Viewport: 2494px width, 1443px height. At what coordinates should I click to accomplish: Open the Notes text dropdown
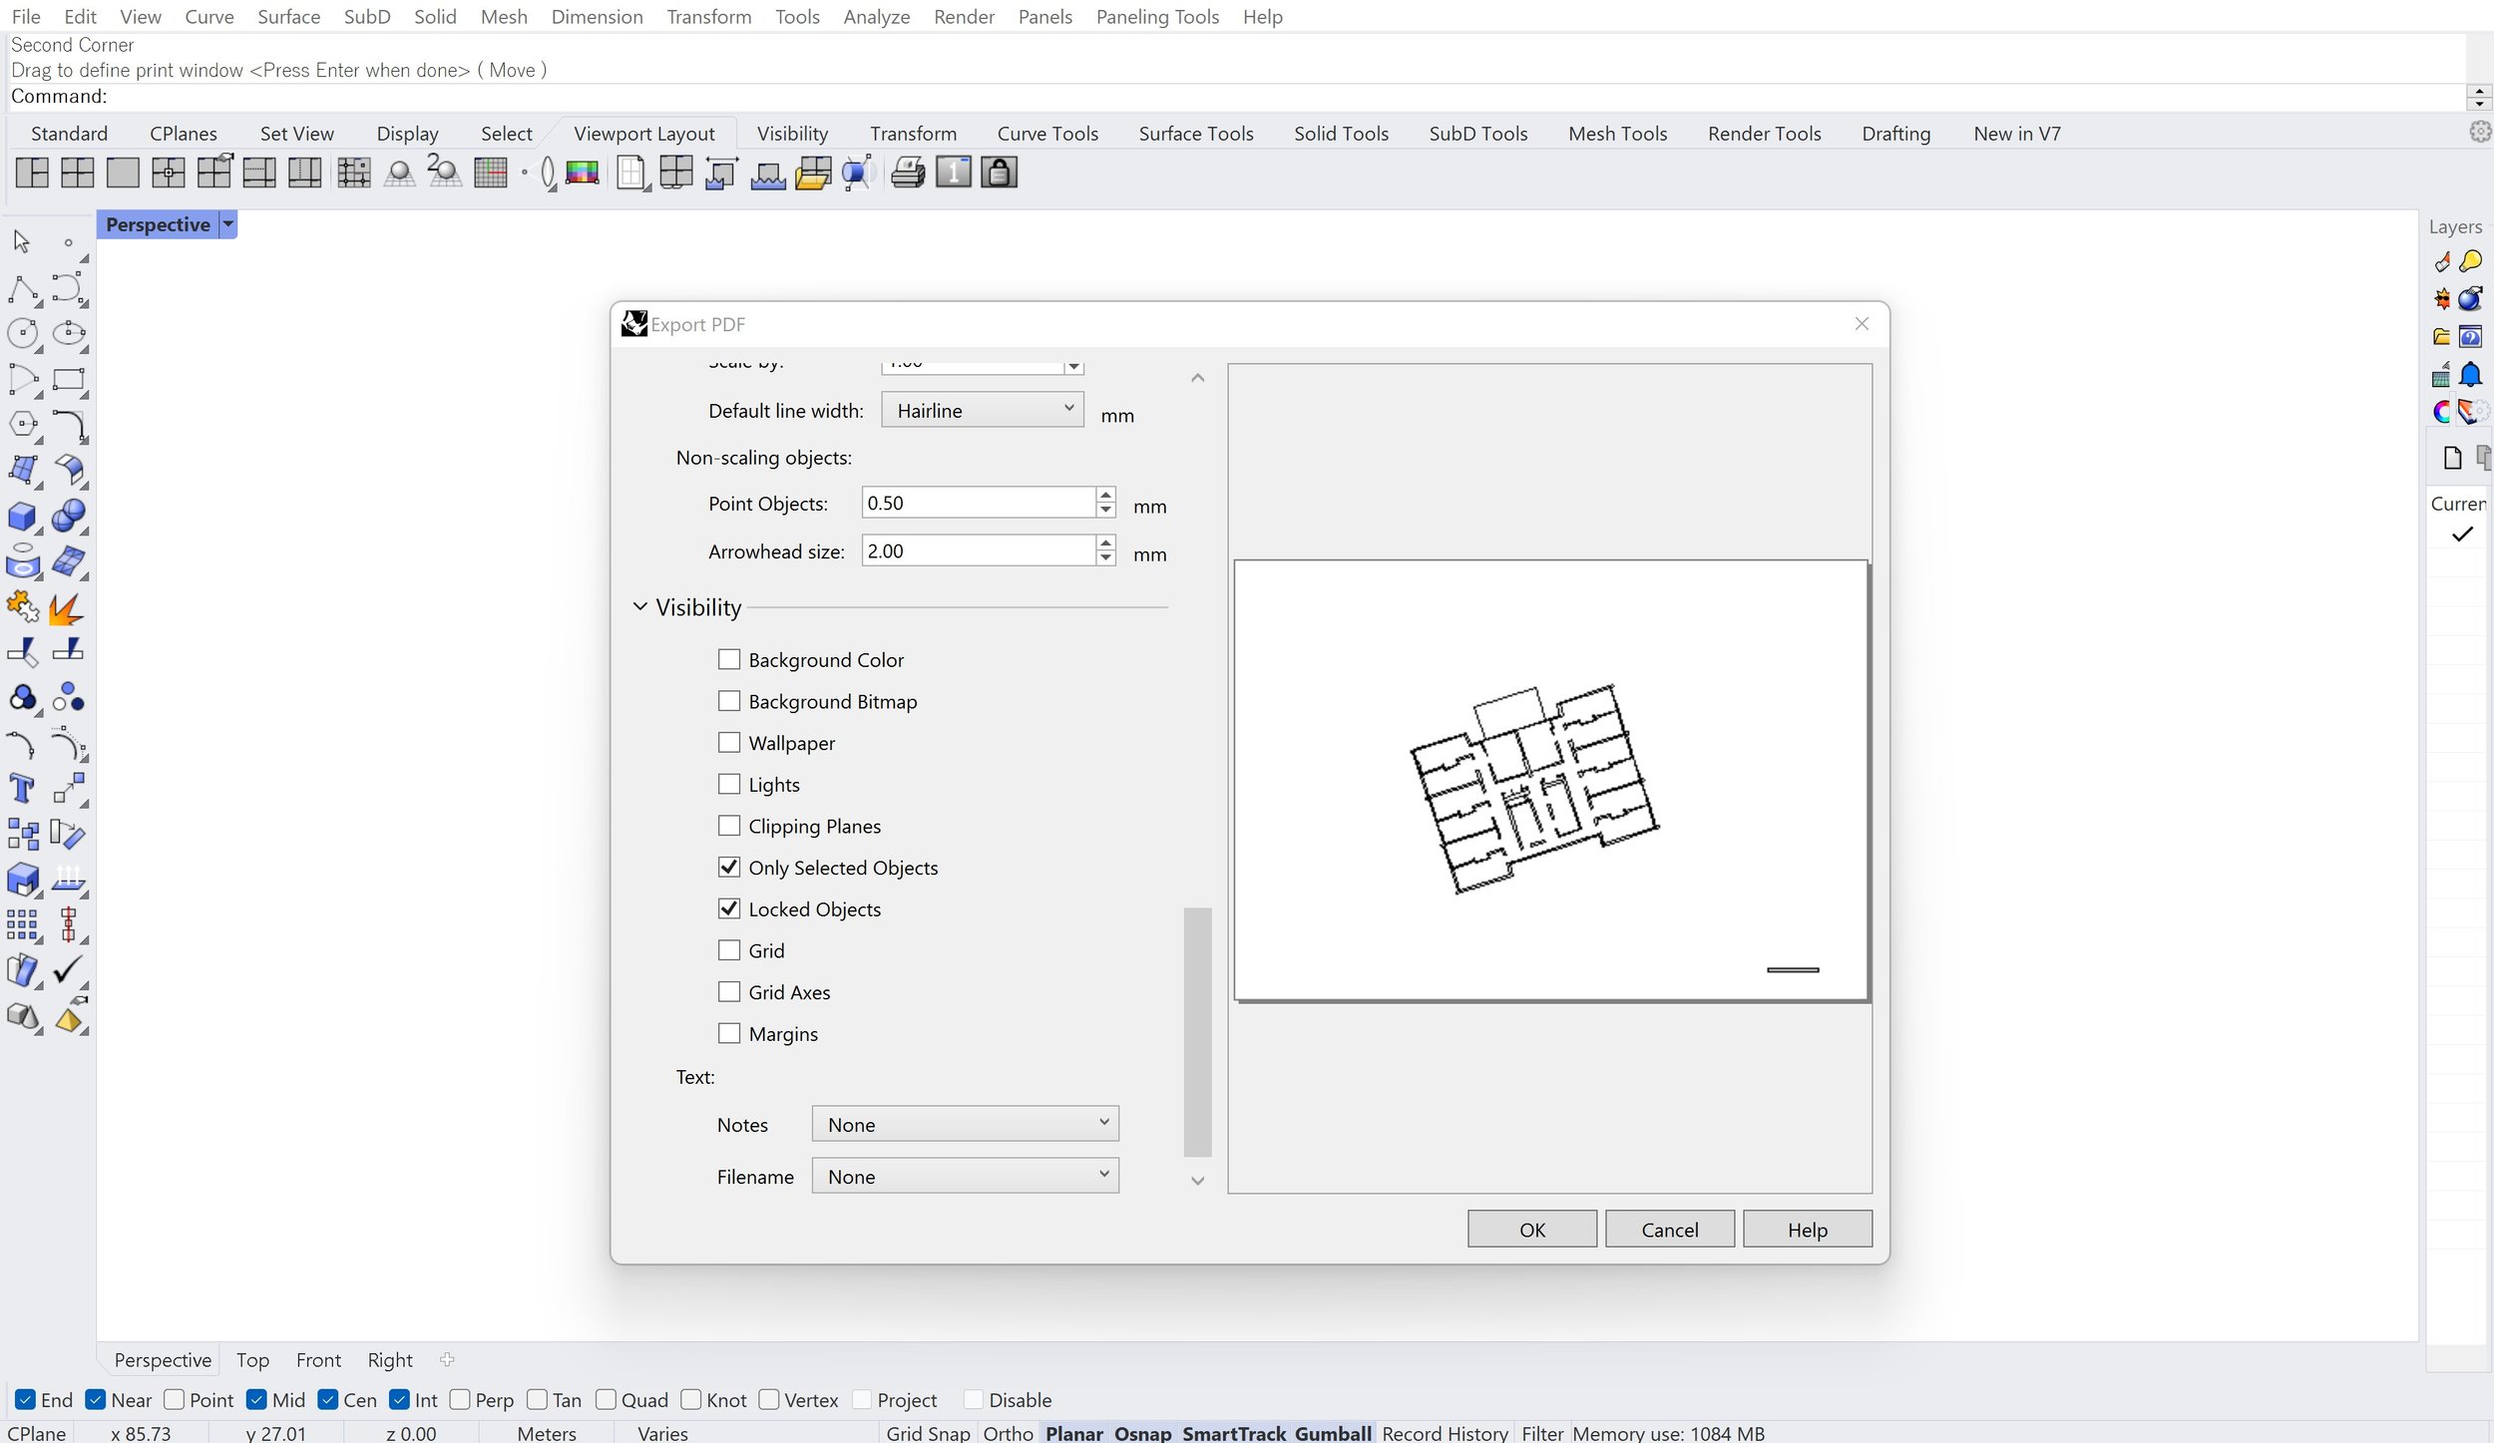click(965, 1124)
